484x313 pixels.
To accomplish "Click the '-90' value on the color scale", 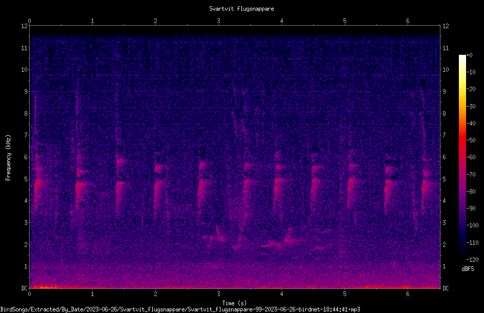I will coord(471,208).
